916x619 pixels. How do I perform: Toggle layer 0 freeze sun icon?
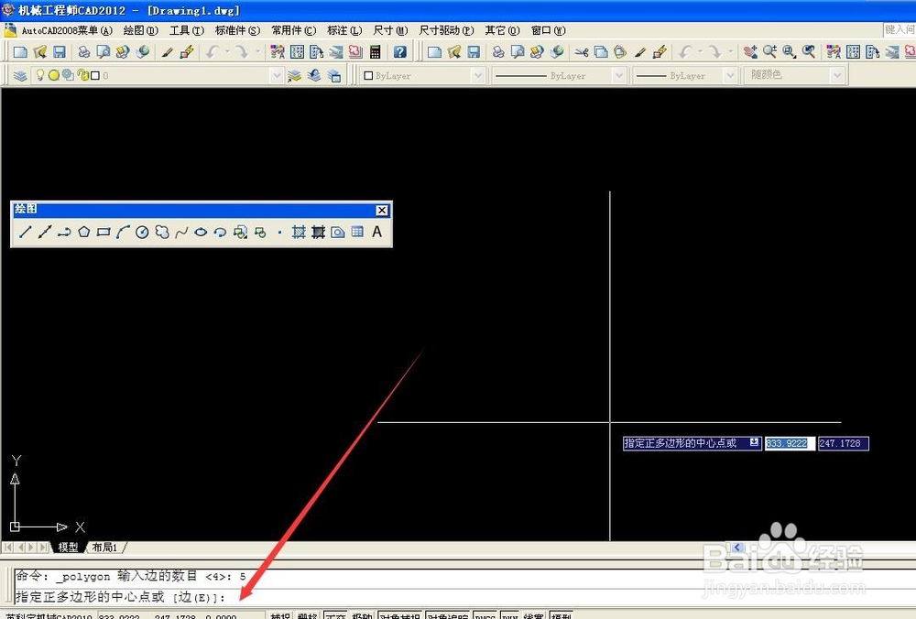coord(54,75)
